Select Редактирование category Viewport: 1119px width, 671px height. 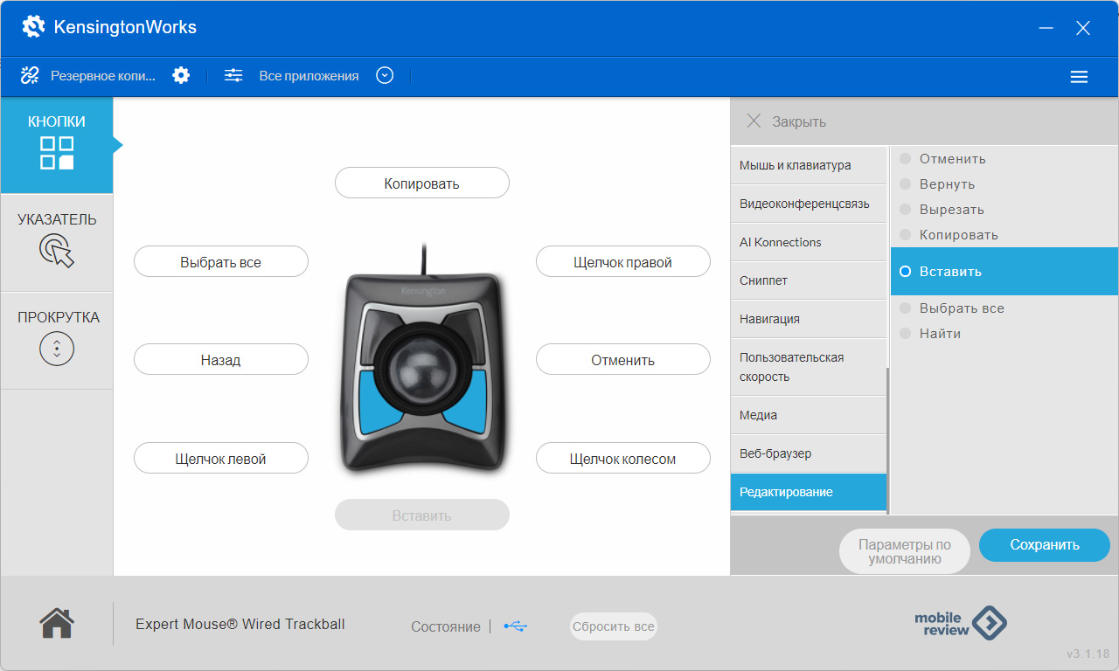[809, 492]
